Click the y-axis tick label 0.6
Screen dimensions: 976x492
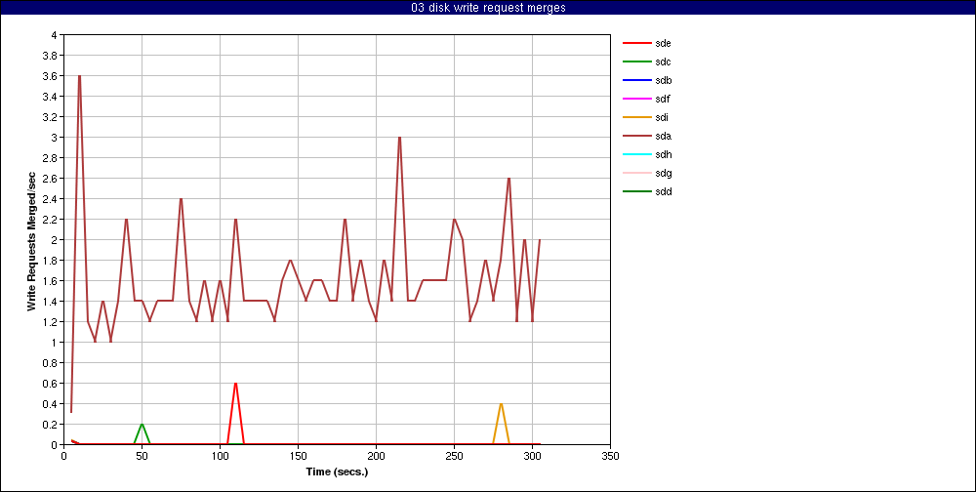[51, 384]
